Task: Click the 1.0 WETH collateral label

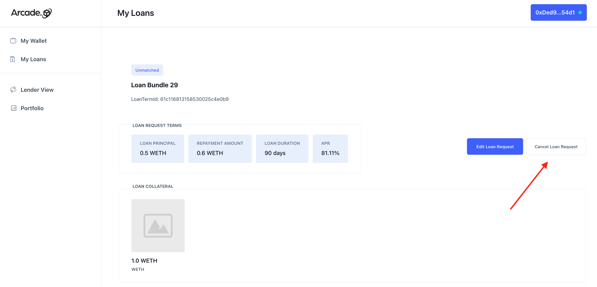Action: coord(144,261)
